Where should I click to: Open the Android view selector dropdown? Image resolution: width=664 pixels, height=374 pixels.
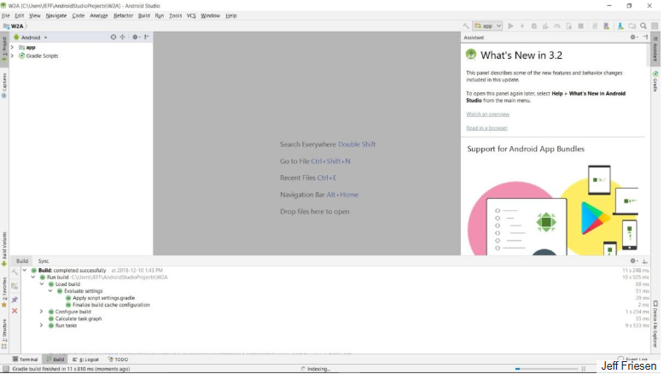click(31, 38)
